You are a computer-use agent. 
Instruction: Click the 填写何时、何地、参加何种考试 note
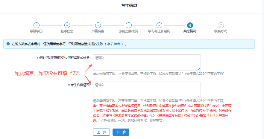pos(132,121)
